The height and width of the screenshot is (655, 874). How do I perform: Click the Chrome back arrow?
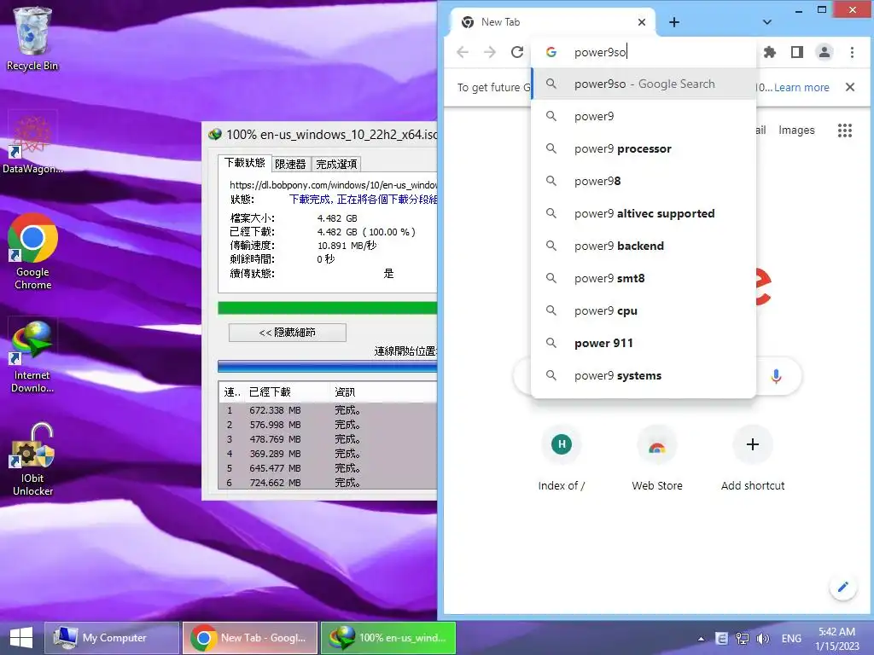[462, 52]
